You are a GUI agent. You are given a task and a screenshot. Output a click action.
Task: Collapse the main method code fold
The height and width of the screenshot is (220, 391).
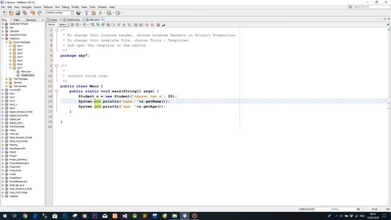coord(57,91)
